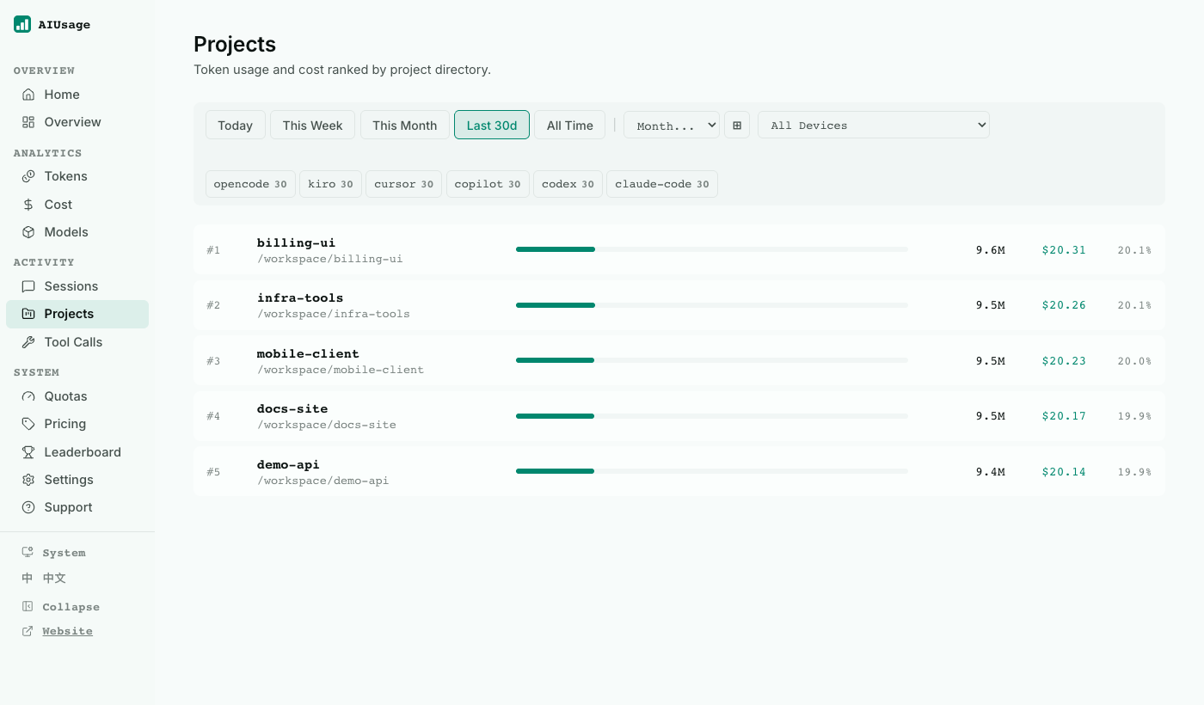The height and width of the screenshot is (705, 1204).
Task: Open the Overview page in sidebar
Action: pos(77,122)
